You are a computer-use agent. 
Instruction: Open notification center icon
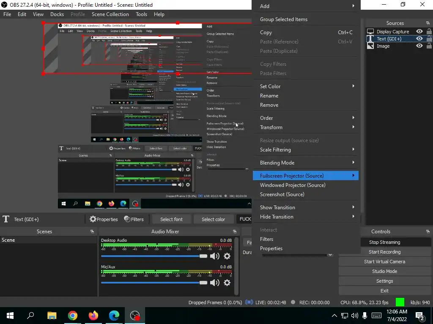coord(420,316)
